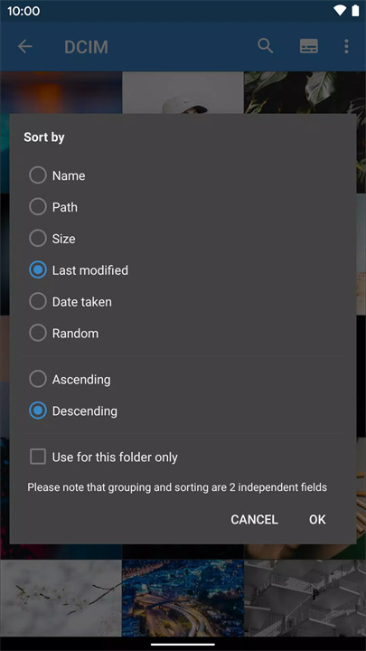Enable Use for this folder only
This screenshot has height=651, width=366.
tap(104, 458)
